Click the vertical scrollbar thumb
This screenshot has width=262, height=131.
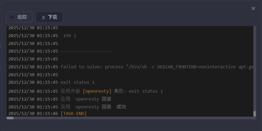255,114
